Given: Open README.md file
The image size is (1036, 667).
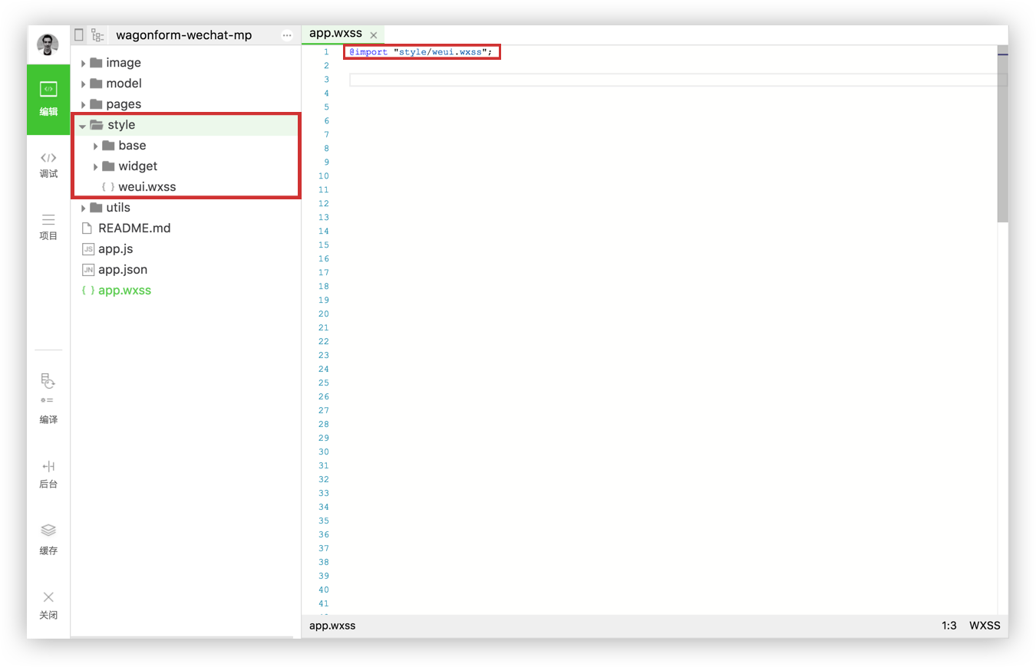Looking at the screenshot, I should (x=134, y=228).
